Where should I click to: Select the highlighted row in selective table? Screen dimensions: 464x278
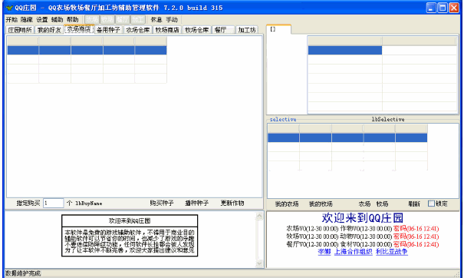[347, 137]
